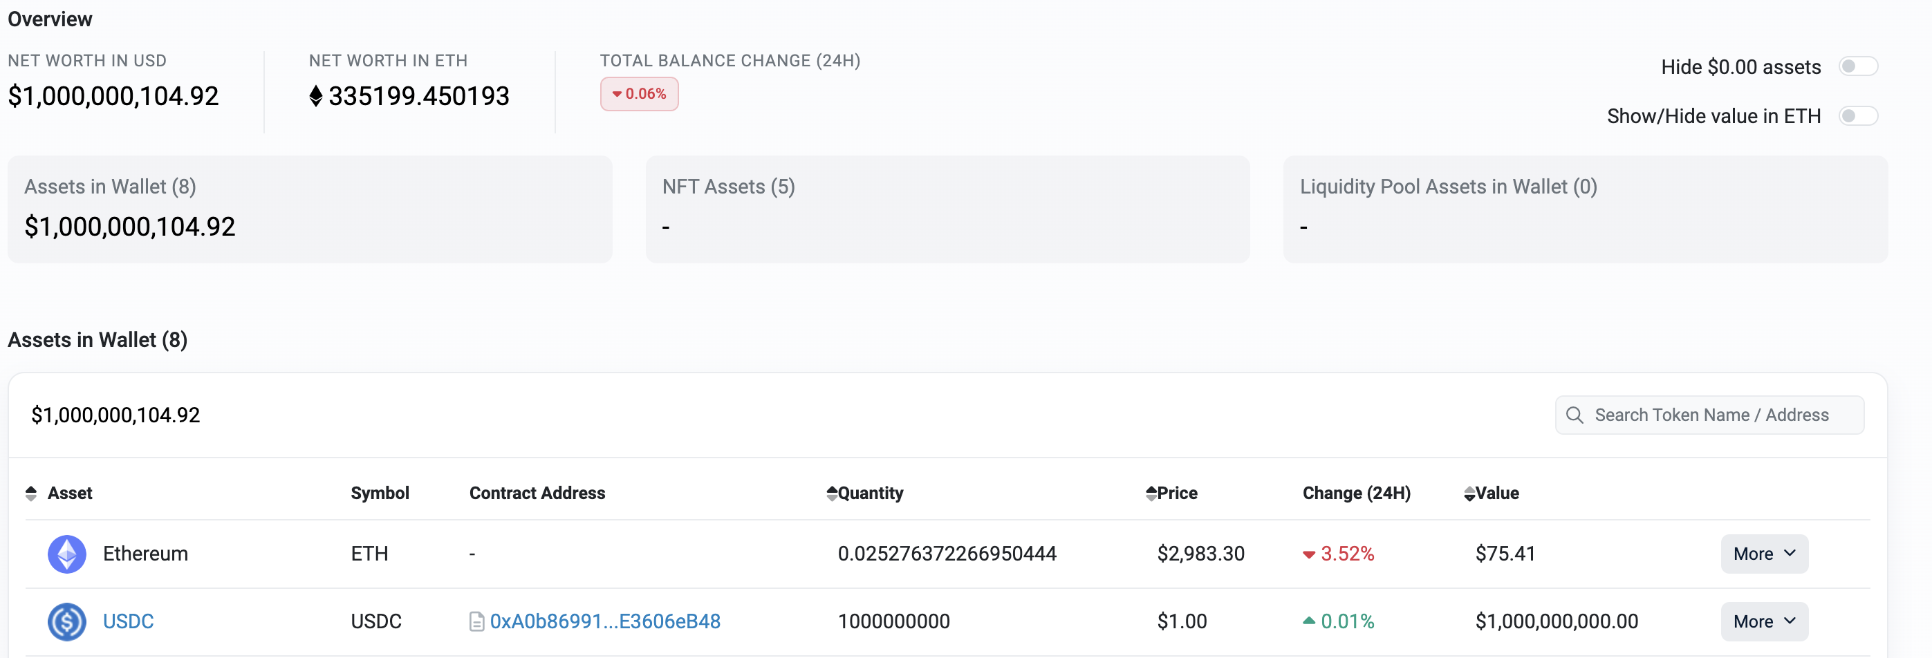Toggle Show/Hide value in ETH switch
The image size is (1932, 658).
tap(1858, 116)
